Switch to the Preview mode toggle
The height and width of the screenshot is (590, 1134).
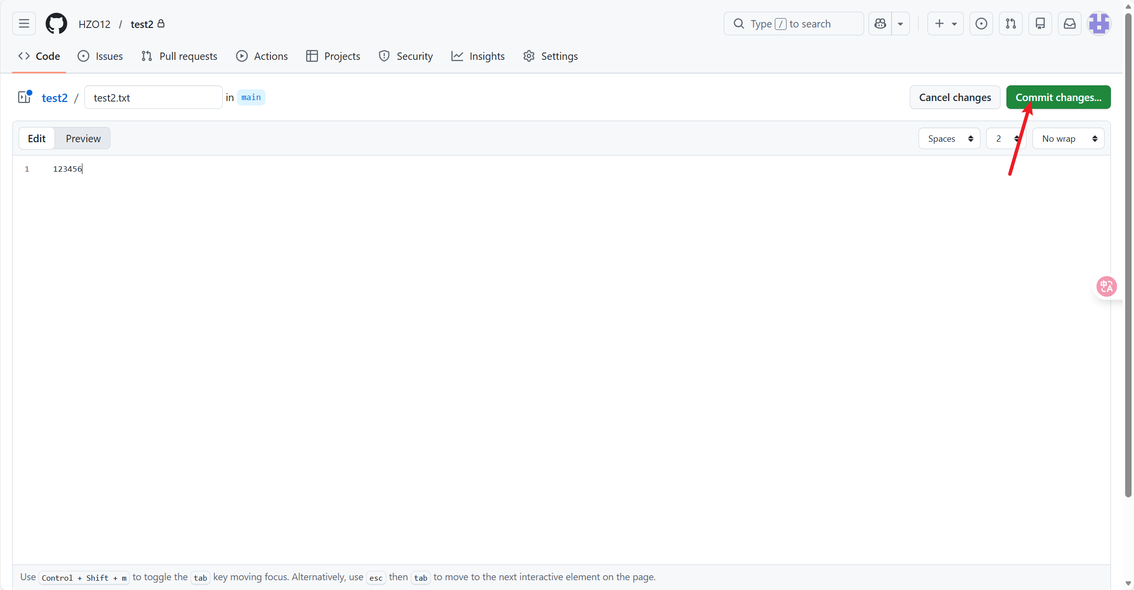(83, 138)
